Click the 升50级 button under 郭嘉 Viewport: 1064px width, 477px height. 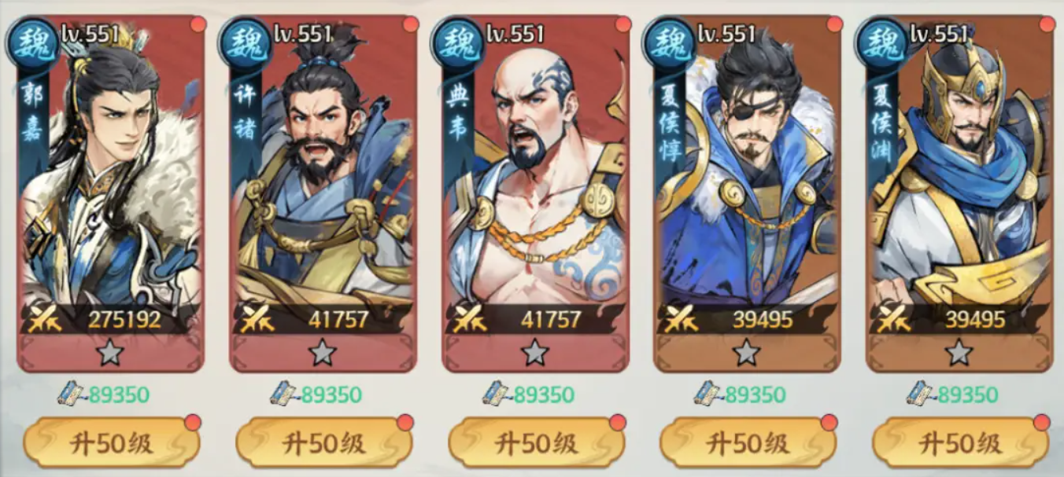(x=112, y=442)
